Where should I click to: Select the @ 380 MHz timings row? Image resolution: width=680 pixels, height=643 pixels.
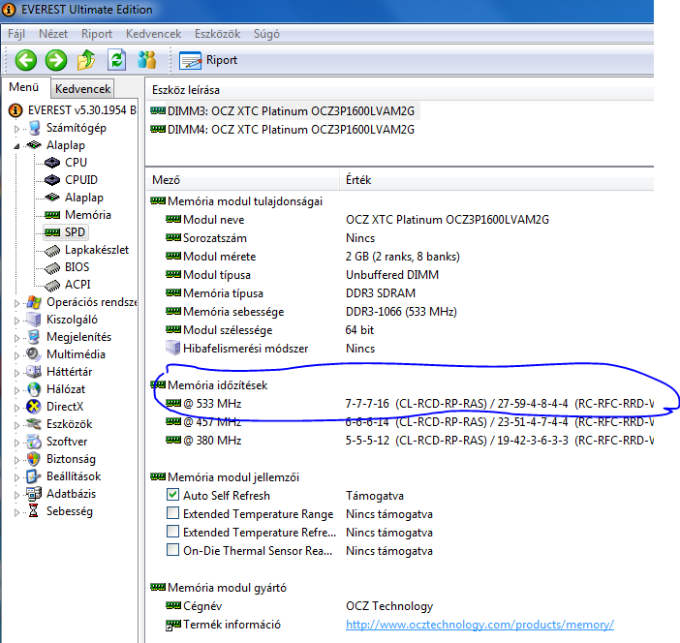click(x=410, y=441)
